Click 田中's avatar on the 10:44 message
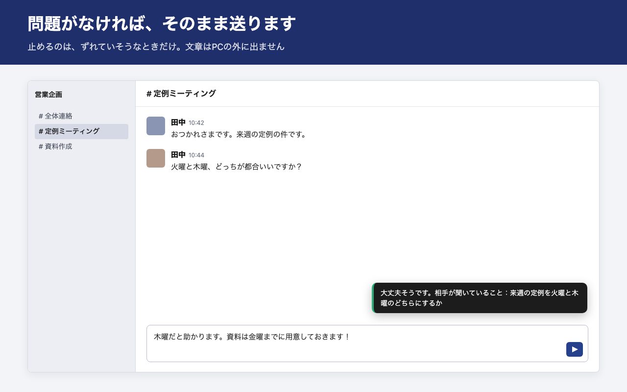 click(156, 158)
